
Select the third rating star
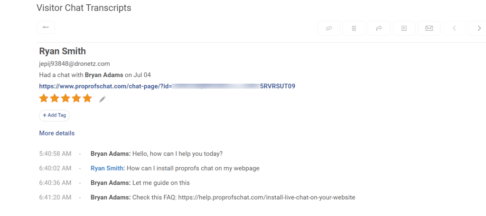coord(65,99)
